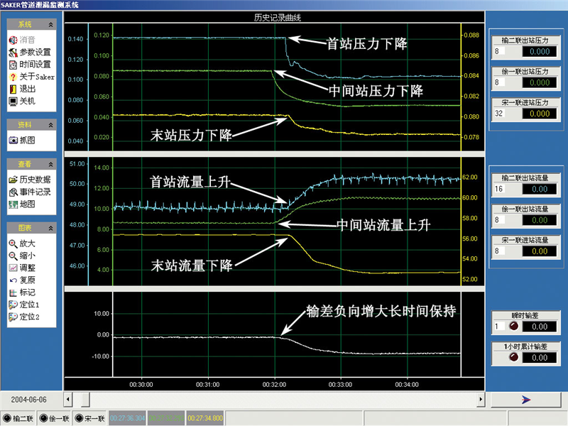Screen dimensions: 568x426
Task: Collapse the 查看 panel section
Action: (50, 164)
